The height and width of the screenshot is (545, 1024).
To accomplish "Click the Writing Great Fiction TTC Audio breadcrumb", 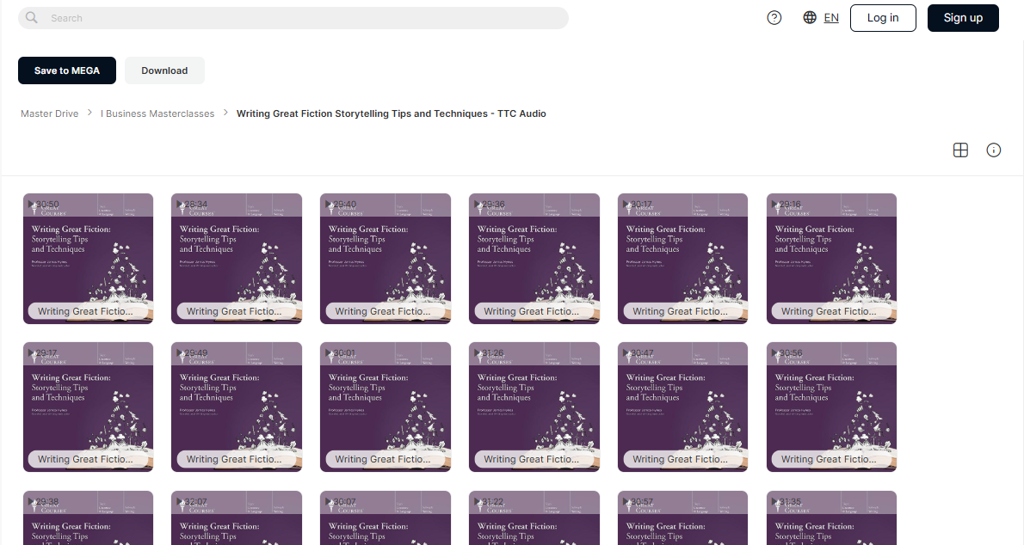I will click(x=392, y=113).
